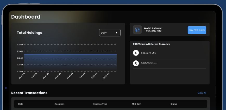Open View All transactions link
226x110 pixels.
(x=202, y=93)
